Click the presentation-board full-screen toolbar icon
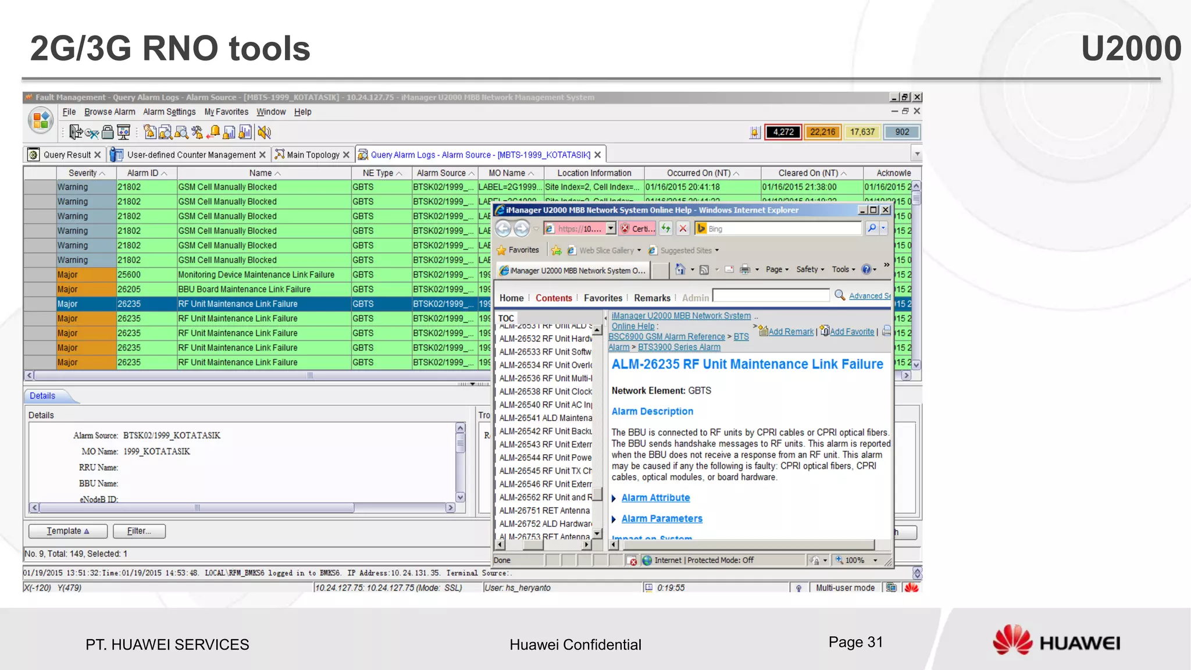This screenshot has height=670, width=1191. [123, 133]
